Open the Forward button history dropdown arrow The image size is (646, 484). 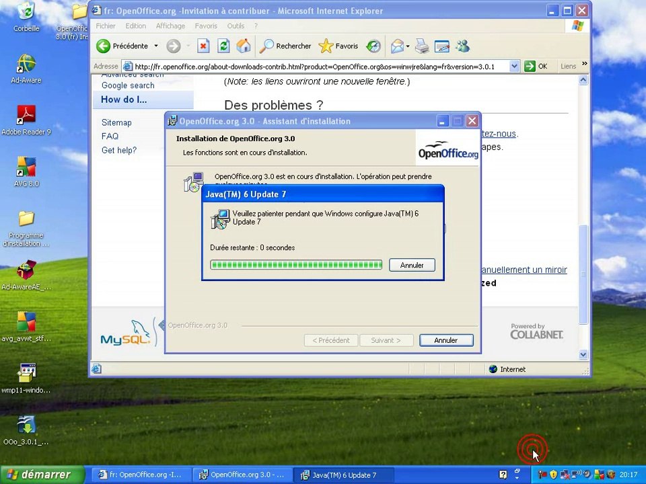pos(188,46)
